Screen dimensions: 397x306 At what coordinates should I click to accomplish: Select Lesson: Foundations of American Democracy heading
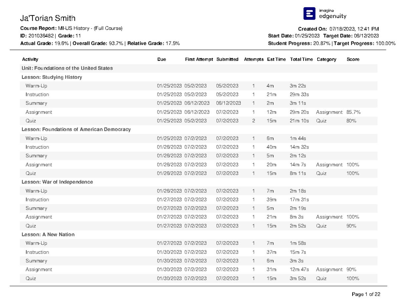pyautogui.click(x=76, y=129)
